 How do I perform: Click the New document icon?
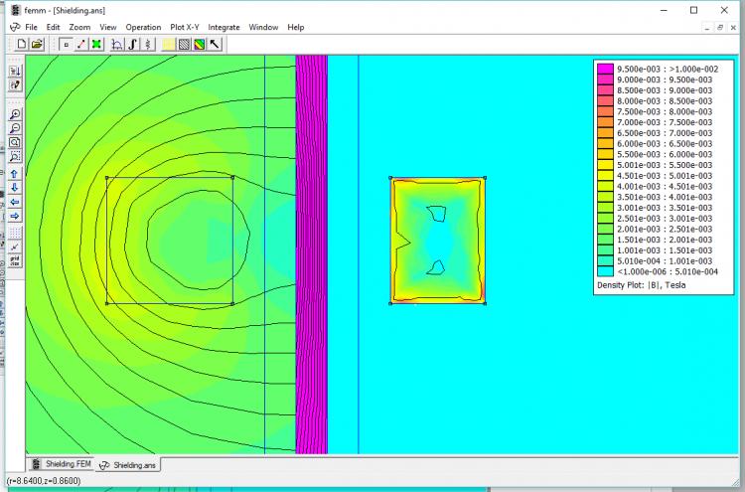(23, 44)
